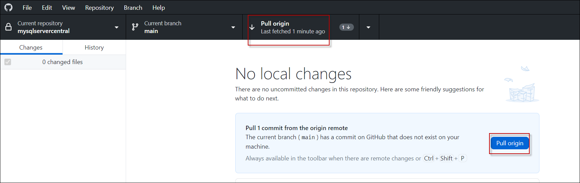
Task: Click the GitHub octocat logo icon
Action: coord(8,7)
